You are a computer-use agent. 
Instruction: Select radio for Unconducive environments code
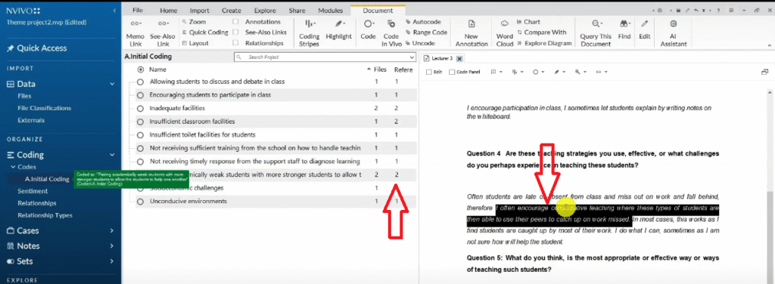(x=140, y=201)
